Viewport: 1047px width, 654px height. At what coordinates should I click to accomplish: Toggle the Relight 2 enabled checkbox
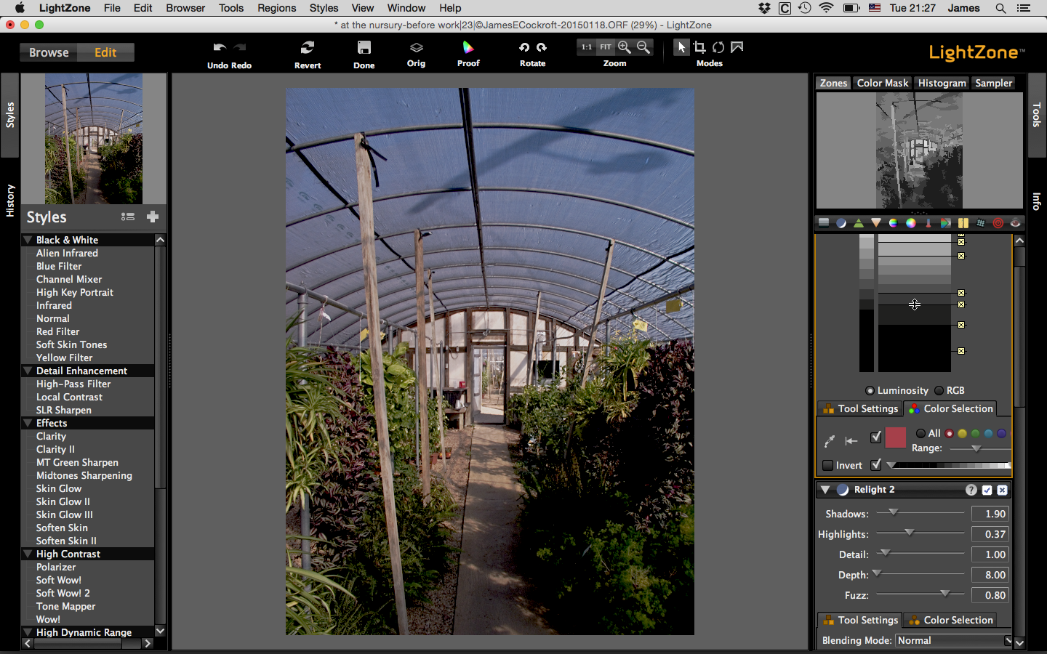(987, 490)
